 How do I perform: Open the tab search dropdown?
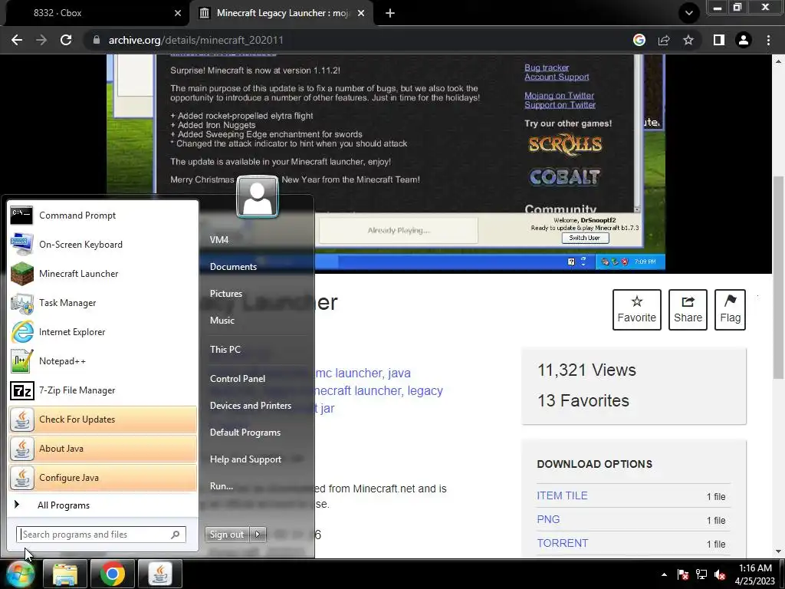(x=689, y=13)
